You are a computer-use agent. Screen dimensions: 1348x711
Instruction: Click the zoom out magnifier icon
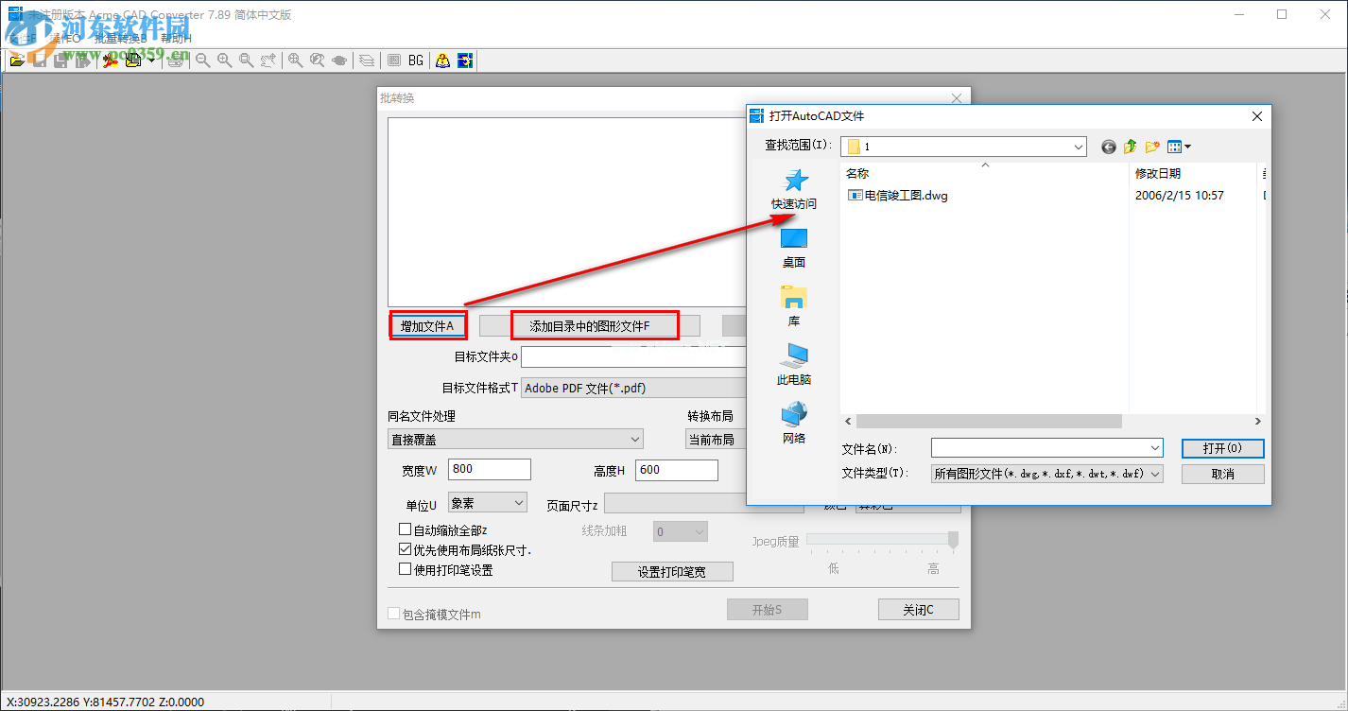click(x=202, y=61)
